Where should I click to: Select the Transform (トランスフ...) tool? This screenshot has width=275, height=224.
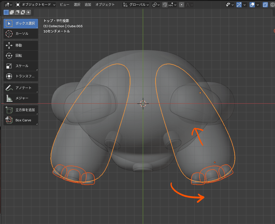21,76
